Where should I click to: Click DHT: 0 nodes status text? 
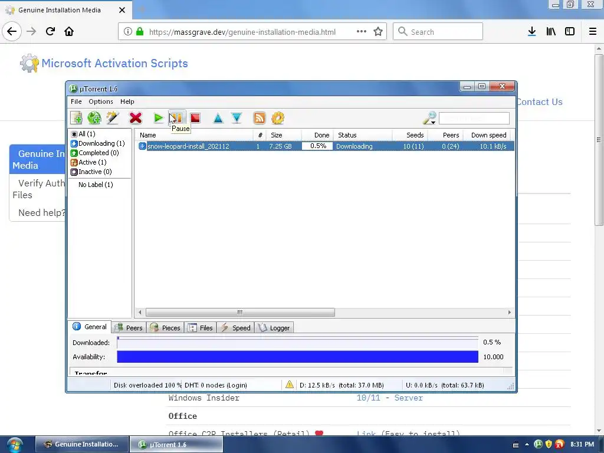pos(216,385)
